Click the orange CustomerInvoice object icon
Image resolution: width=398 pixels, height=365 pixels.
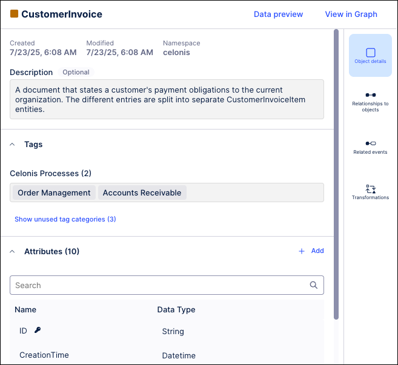click(x=15, y=14)
